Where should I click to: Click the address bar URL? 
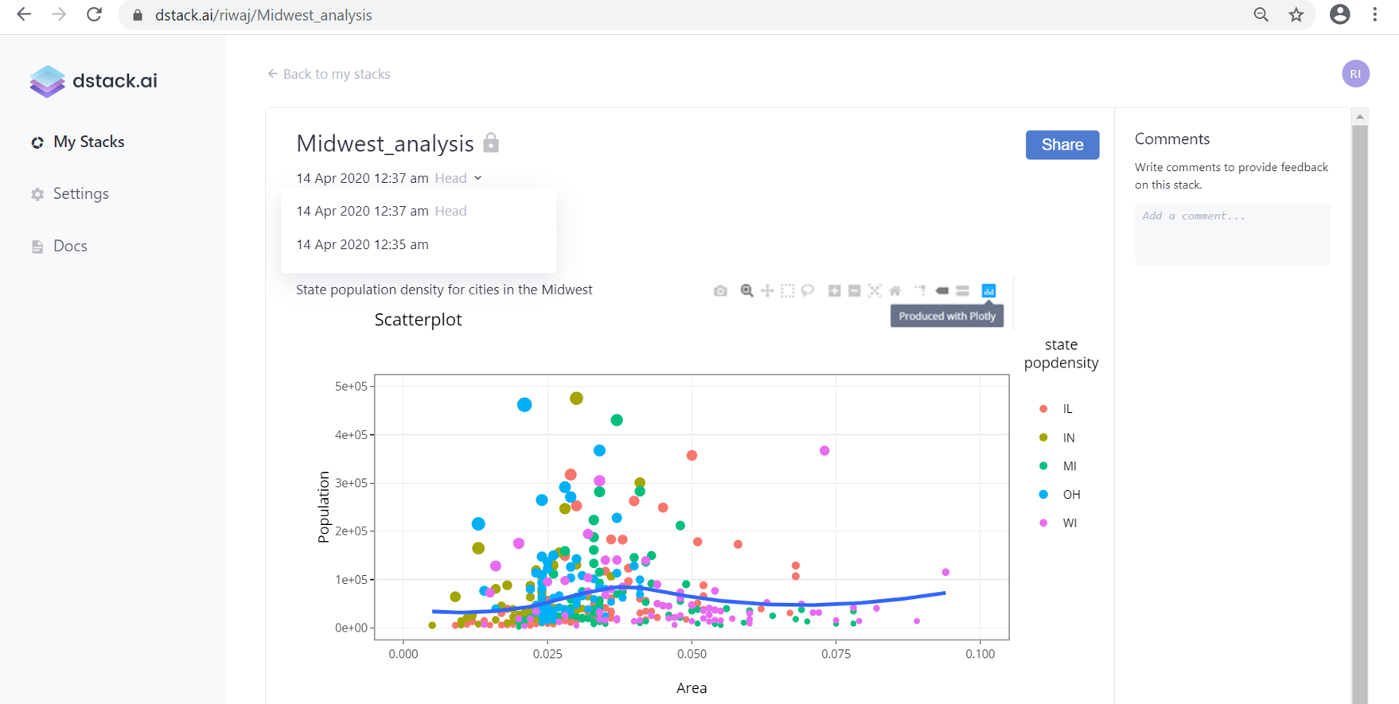263,15
